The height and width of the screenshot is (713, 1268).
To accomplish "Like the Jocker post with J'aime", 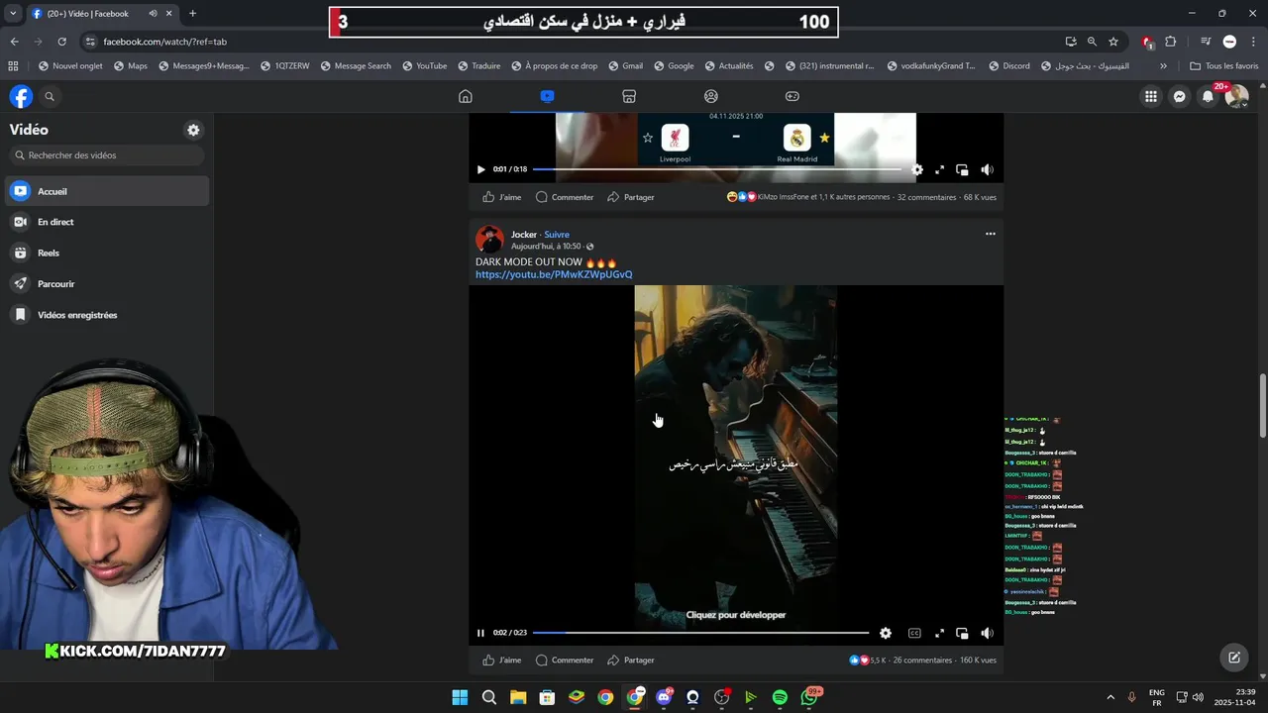I will click(502, 661).
